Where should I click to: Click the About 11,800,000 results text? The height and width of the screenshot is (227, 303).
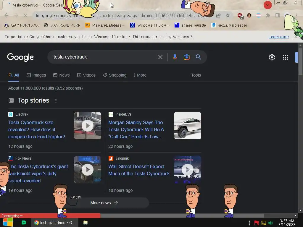(45, 88)
